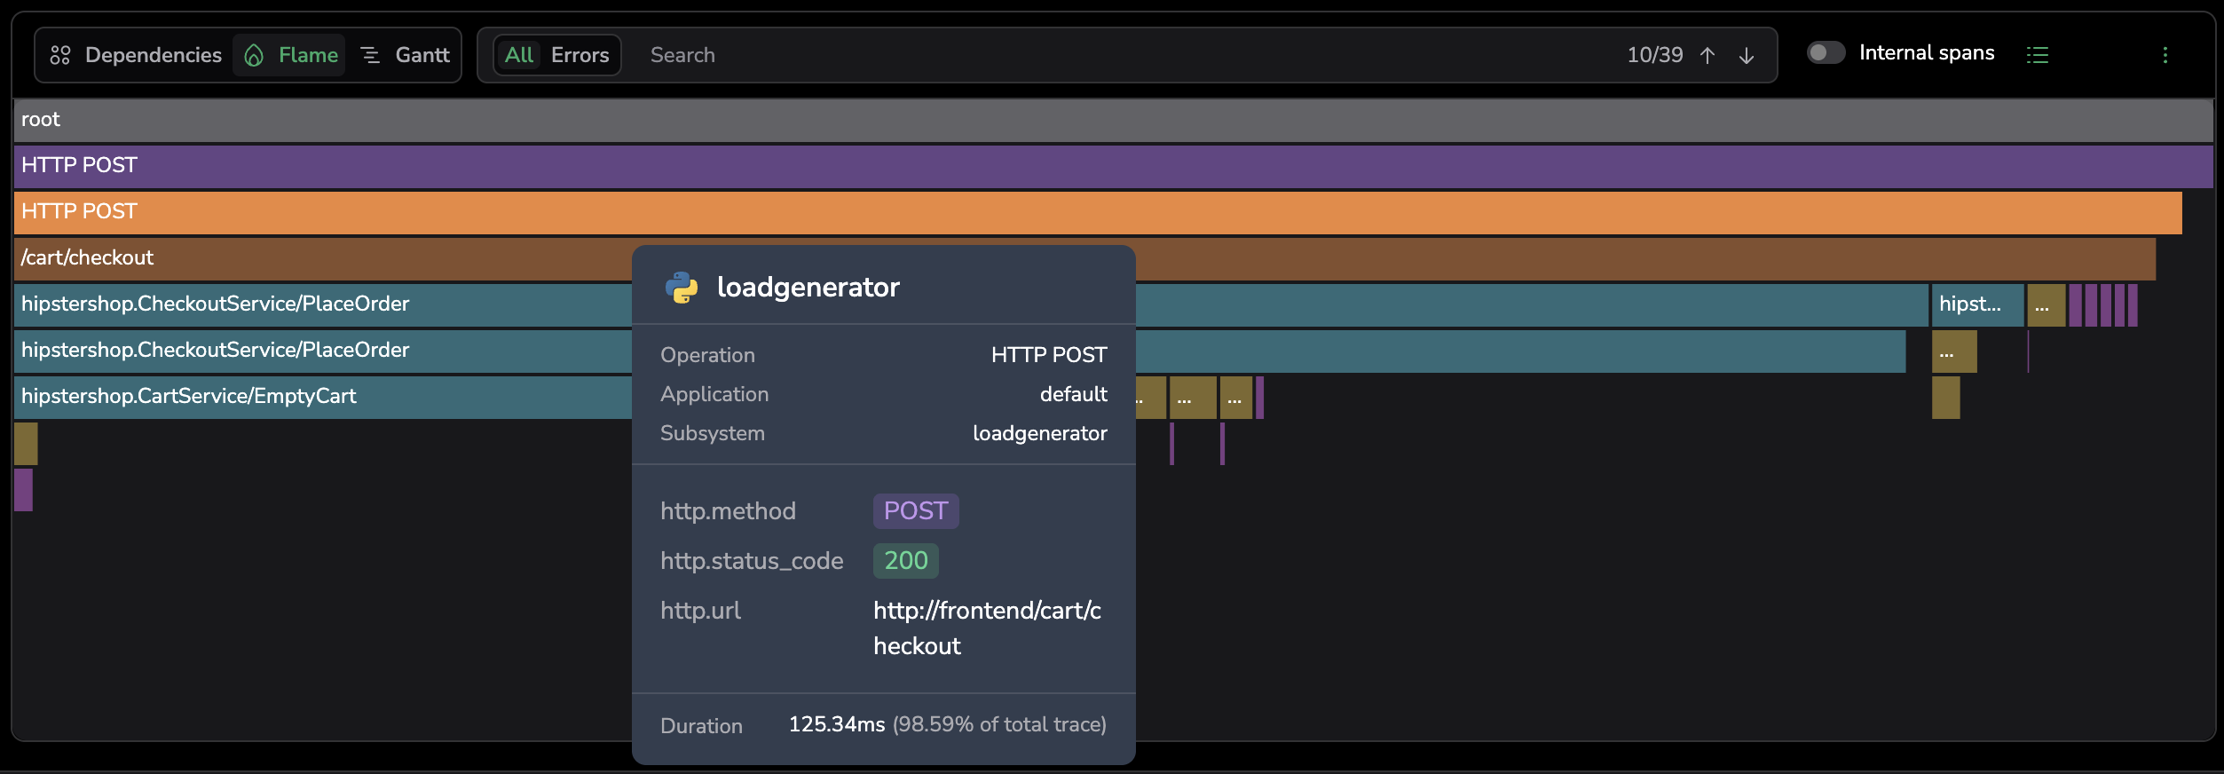Open the three-dot more options menu
This screenshot has width=2224, height=774.
pyautogui.click(x=2165, y=55)
